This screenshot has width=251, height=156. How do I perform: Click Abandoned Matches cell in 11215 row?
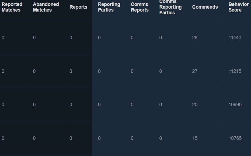(34, 71)
